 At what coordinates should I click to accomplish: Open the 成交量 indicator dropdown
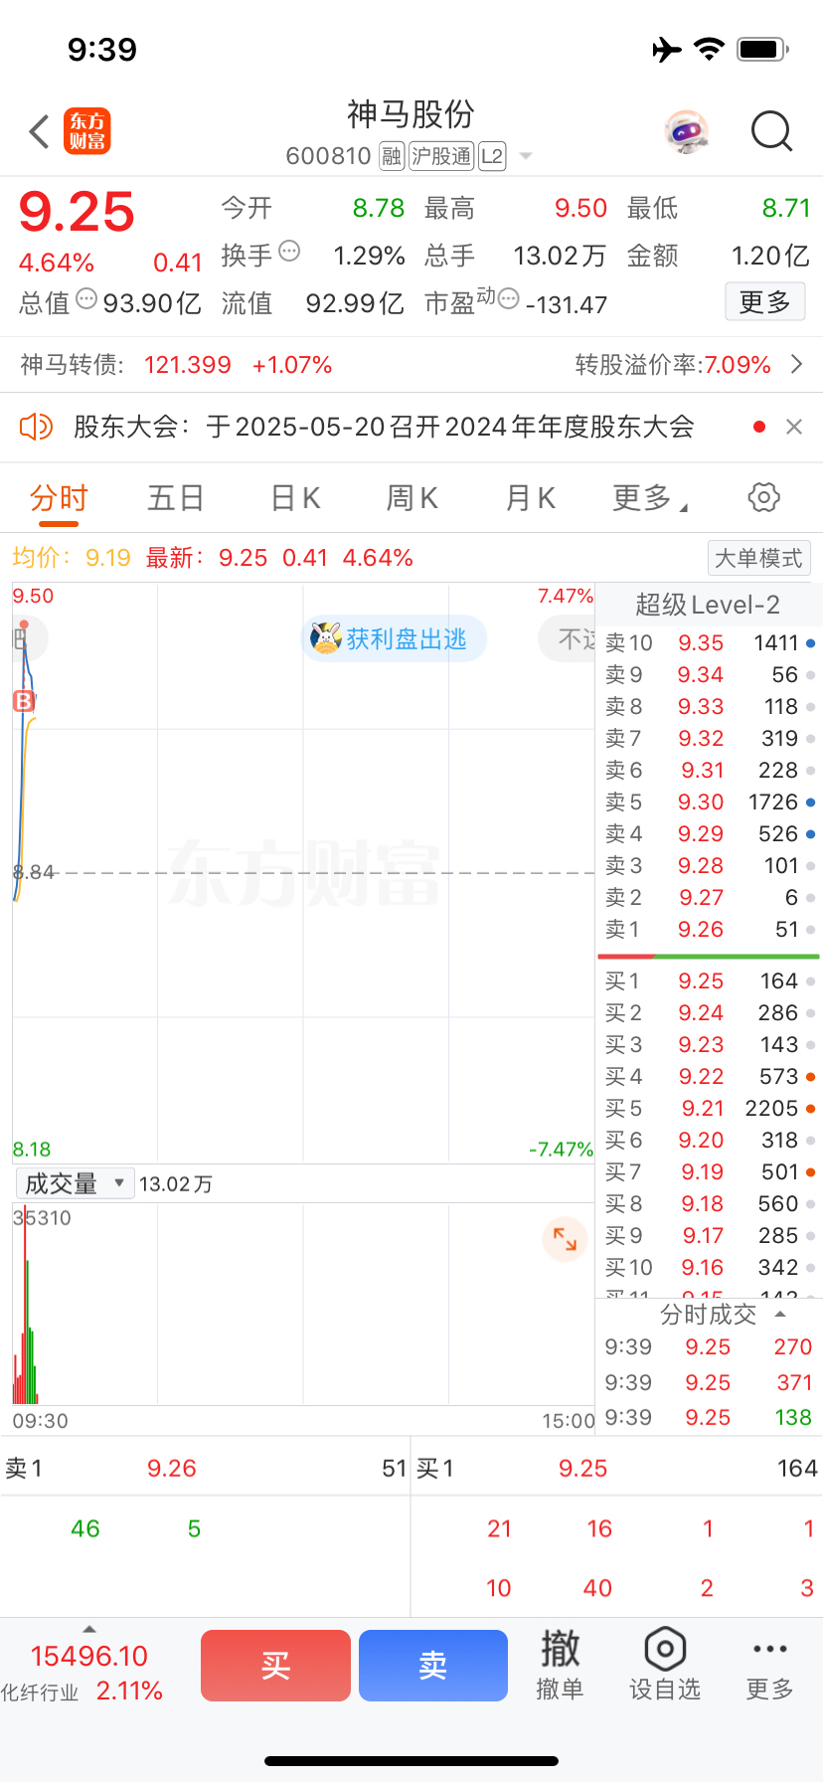(x=75, y=1183)
